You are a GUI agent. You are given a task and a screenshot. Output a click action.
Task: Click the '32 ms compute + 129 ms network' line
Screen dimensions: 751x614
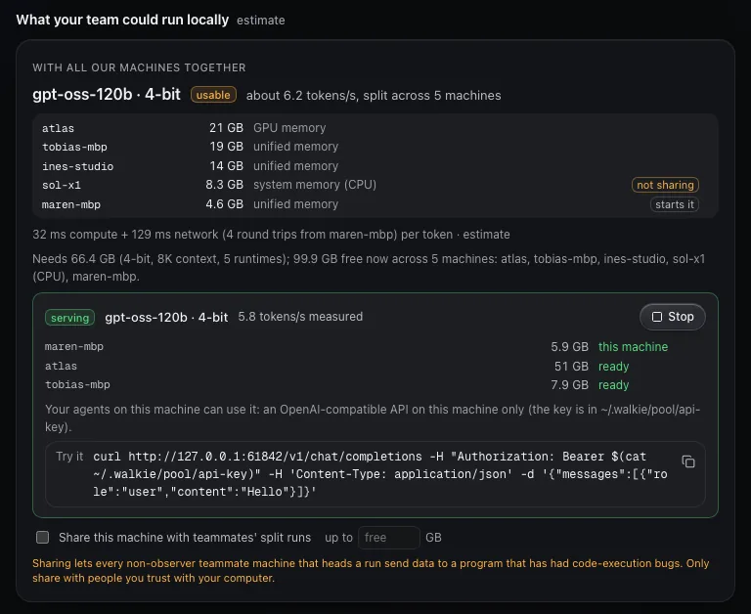[x=271, y=235]
